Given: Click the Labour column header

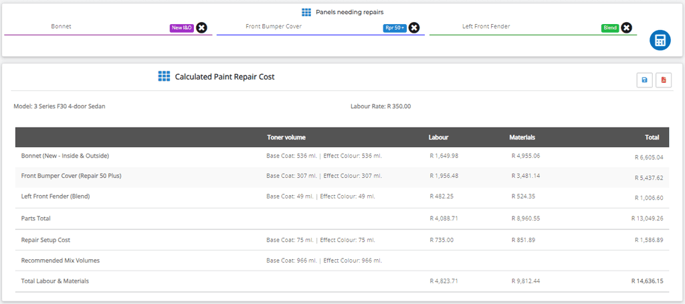Looking at the screenshot, I should click(x=438, y=138).
